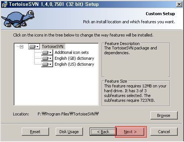The image size is (184, 142).
Task: Open the Disk Usage dialog
Action: (69, 132)
